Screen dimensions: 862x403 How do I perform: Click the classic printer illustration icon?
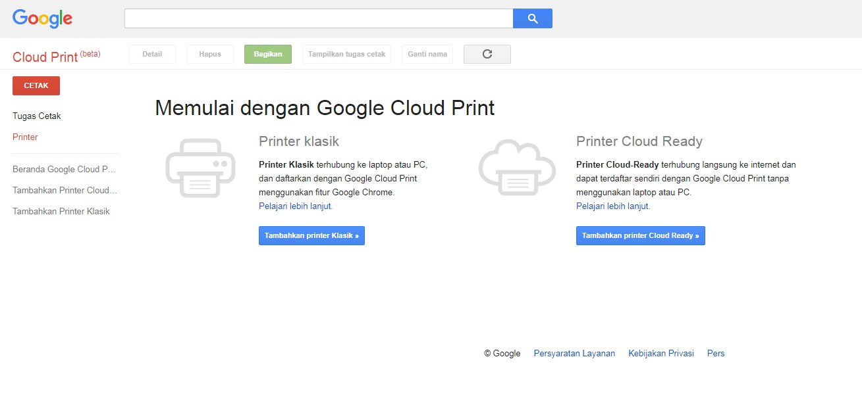[x=201, y=168]
